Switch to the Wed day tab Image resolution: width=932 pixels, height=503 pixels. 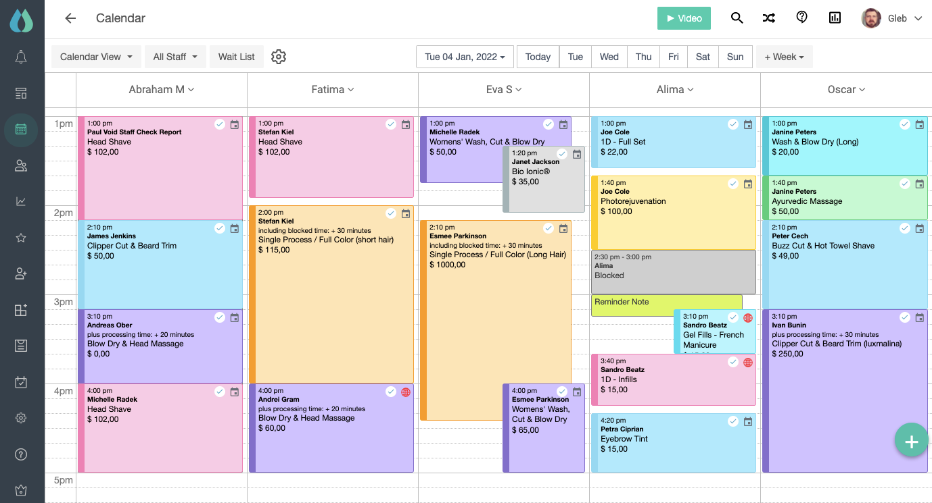pyautogui.click(x=609, y=57)
